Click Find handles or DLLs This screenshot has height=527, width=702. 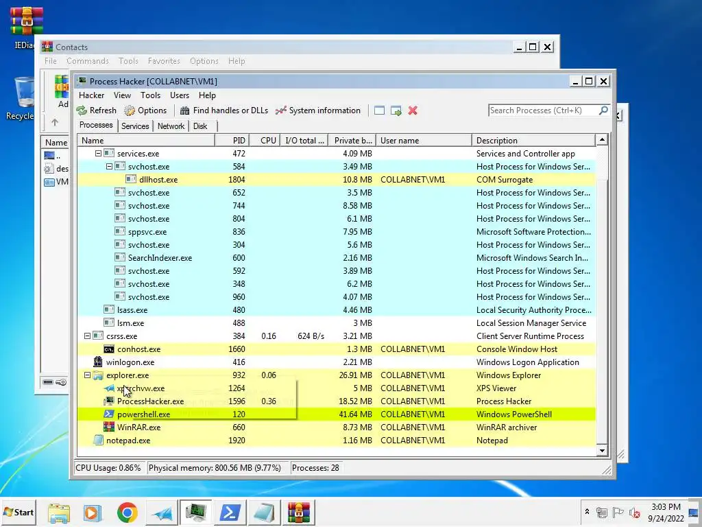(x=224, y=110)
